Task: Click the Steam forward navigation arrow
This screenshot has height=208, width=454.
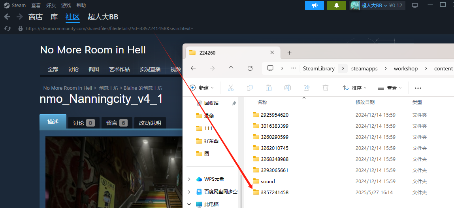Action: pos(20,17)
